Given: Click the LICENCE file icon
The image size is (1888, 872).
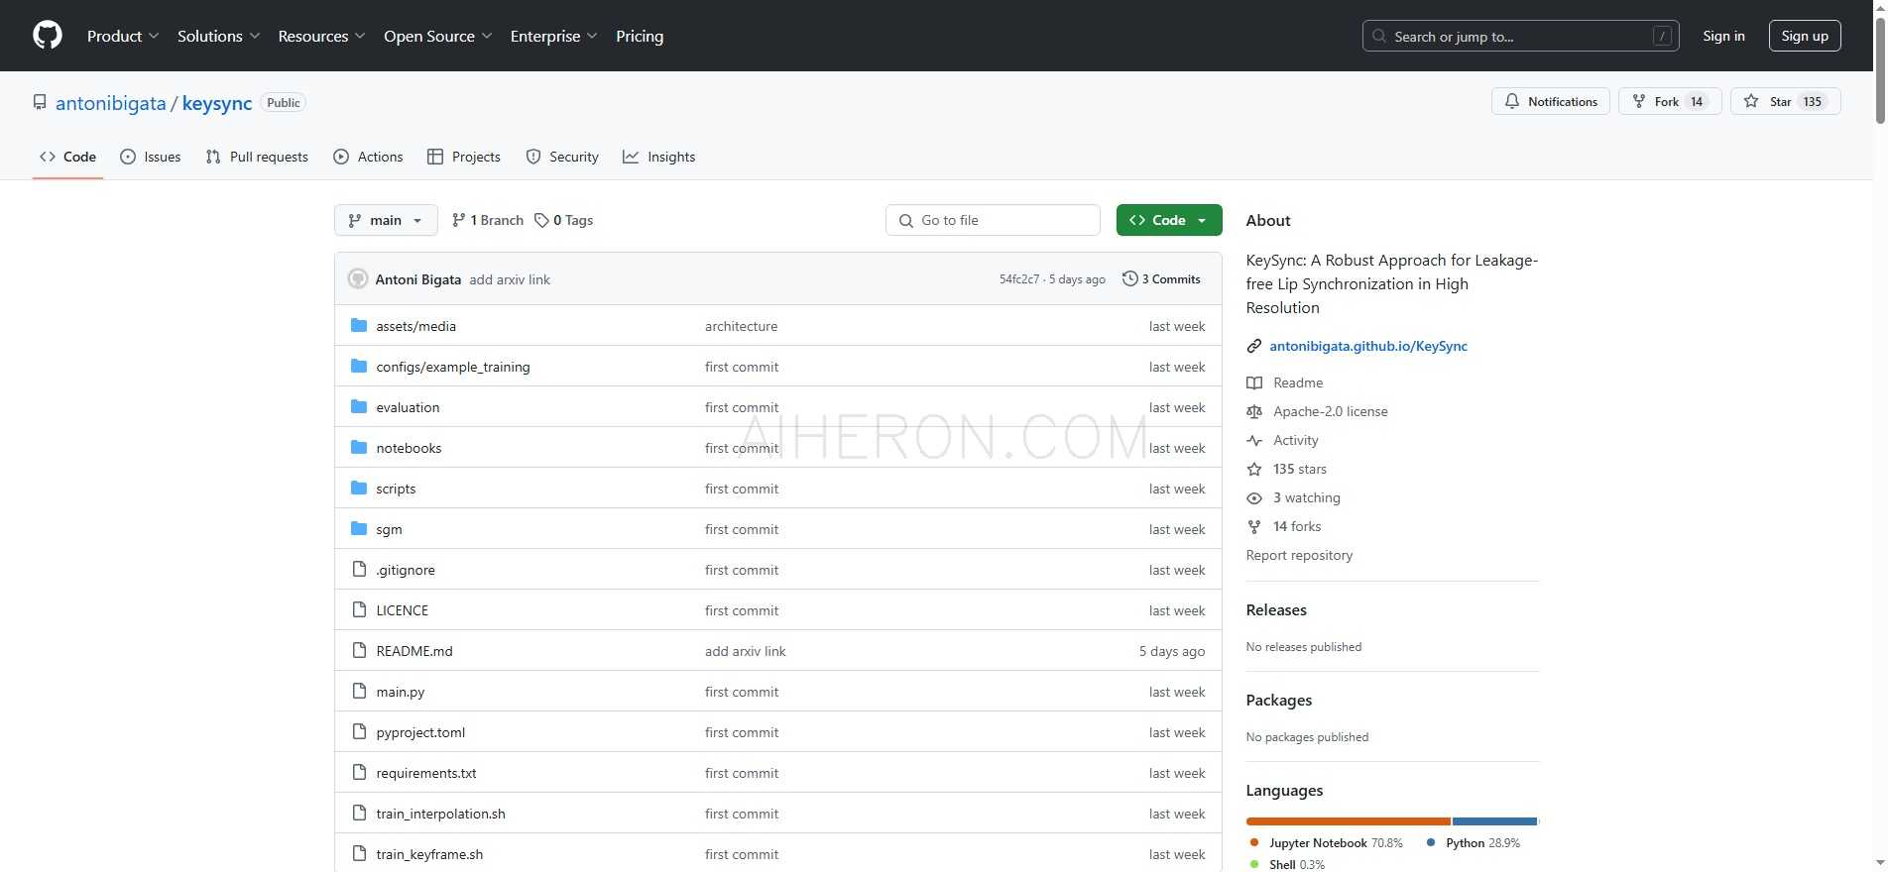Looking at the screenshot, I should point(359,610).
